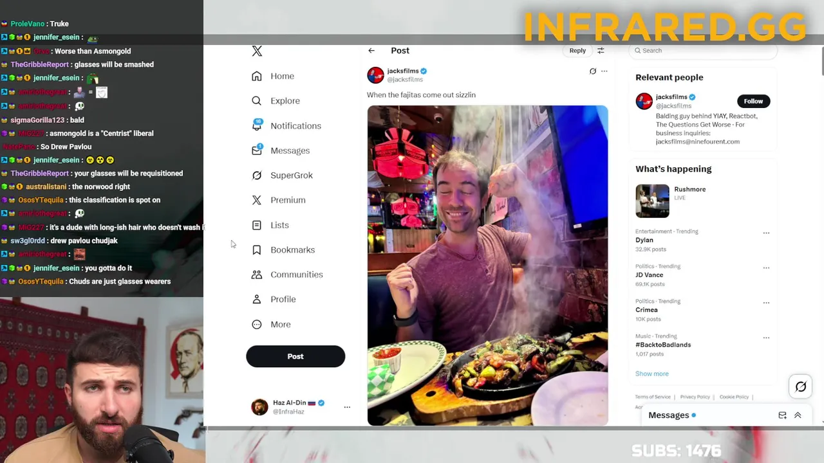Open Privacy Policy link
This screenshot has width=824, height=463.
695,397
